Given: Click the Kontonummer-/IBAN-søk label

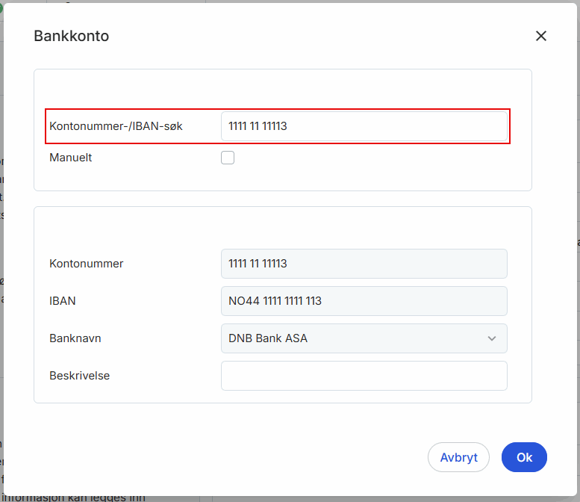Looking at the screenshot, I should coord(116,126).
